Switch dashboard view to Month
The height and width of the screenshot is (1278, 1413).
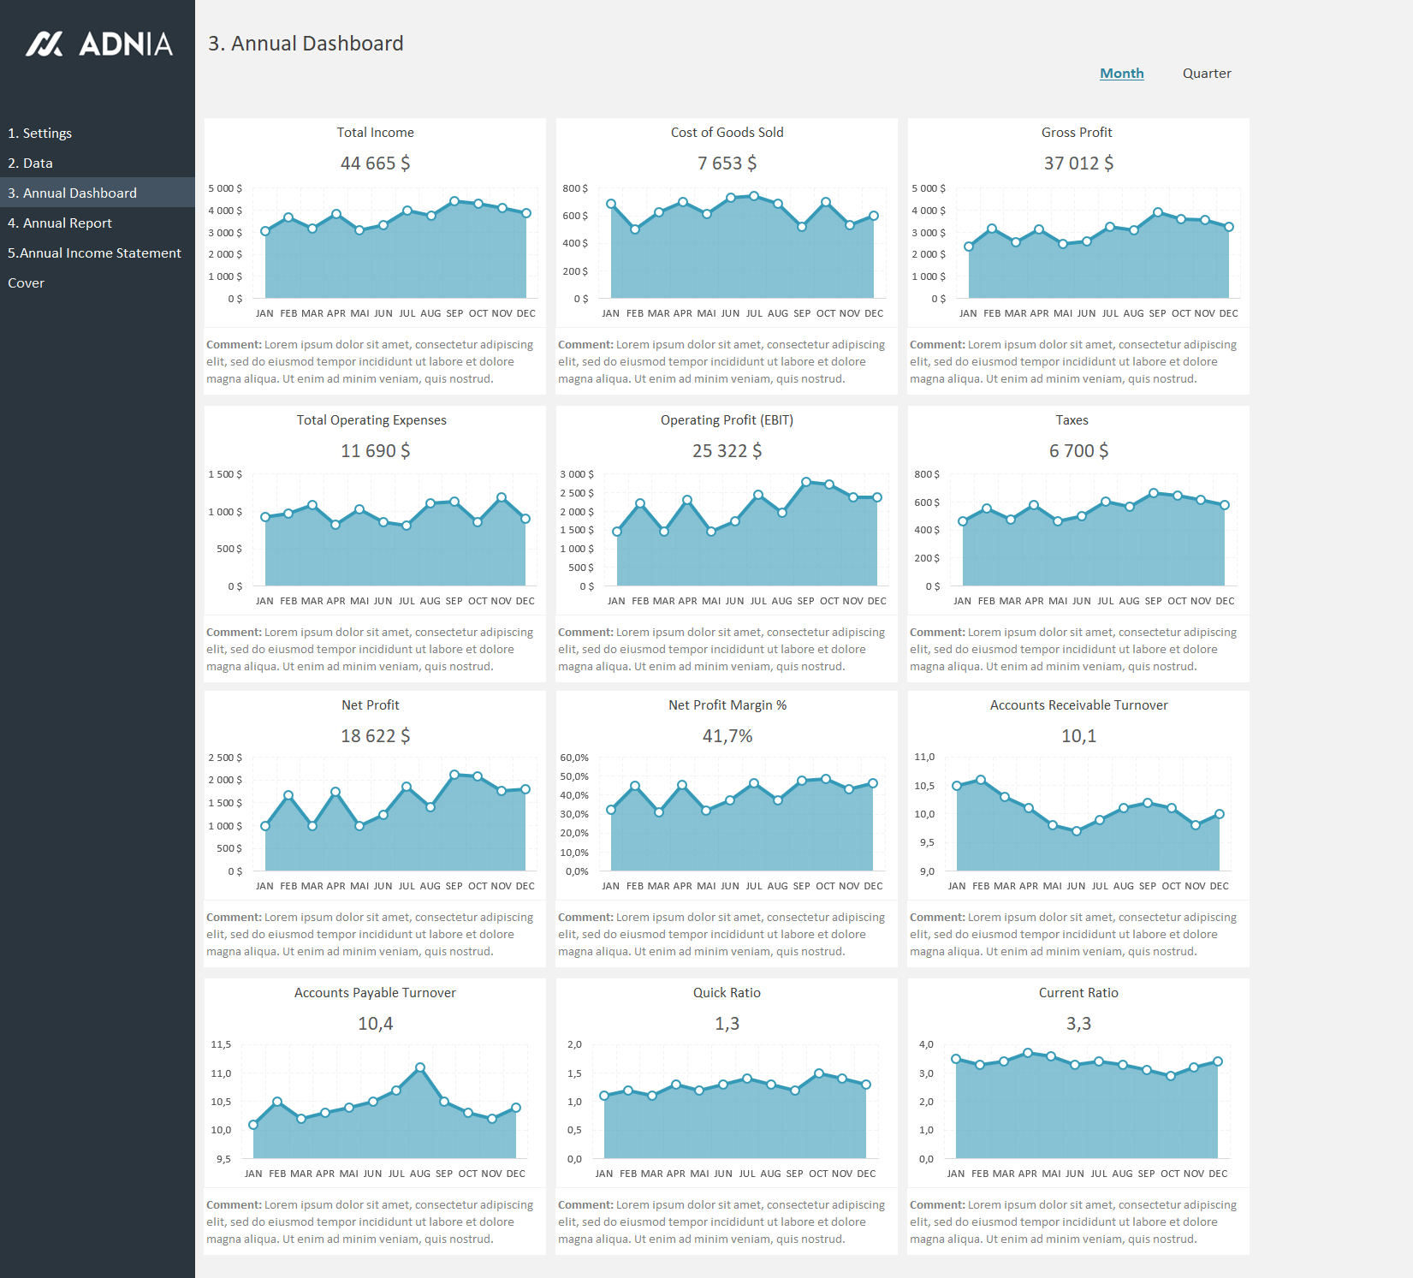[1121, 74]
